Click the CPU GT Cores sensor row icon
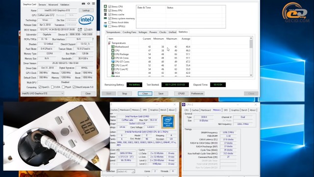 [113, 61]
